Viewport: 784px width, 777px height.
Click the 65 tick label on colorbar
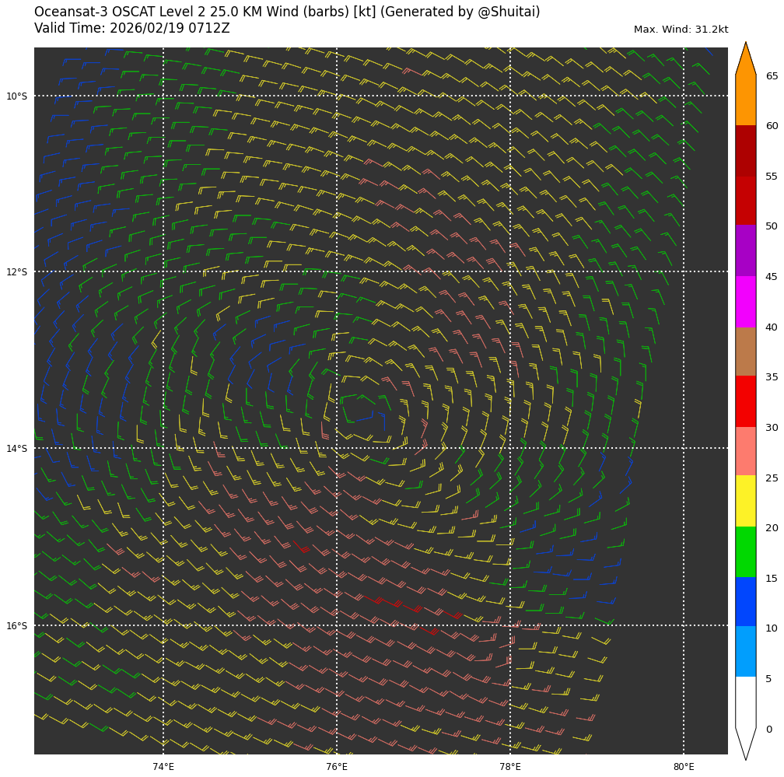point(772,76)
